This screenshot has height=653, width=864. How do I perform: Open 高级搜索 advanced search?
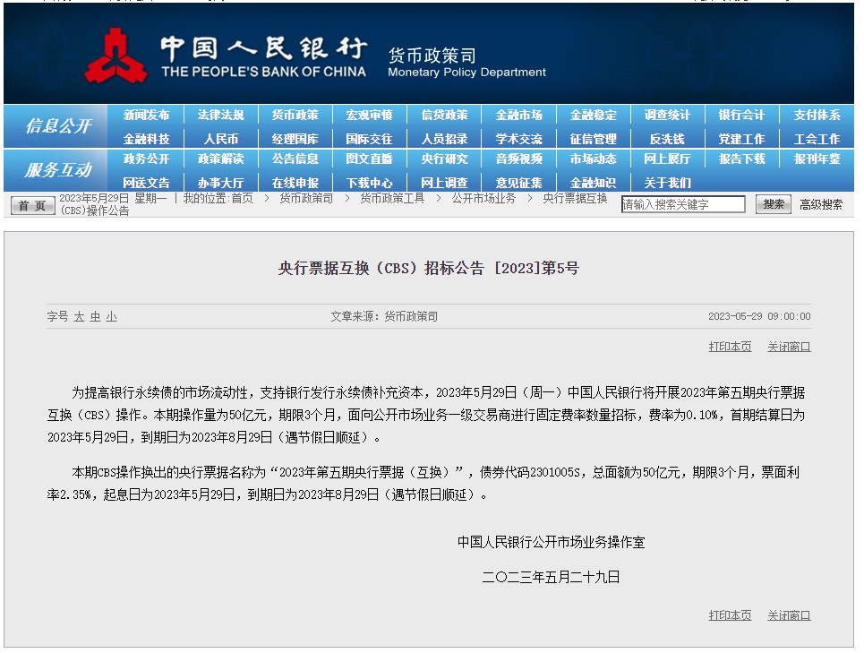point(821,205)
